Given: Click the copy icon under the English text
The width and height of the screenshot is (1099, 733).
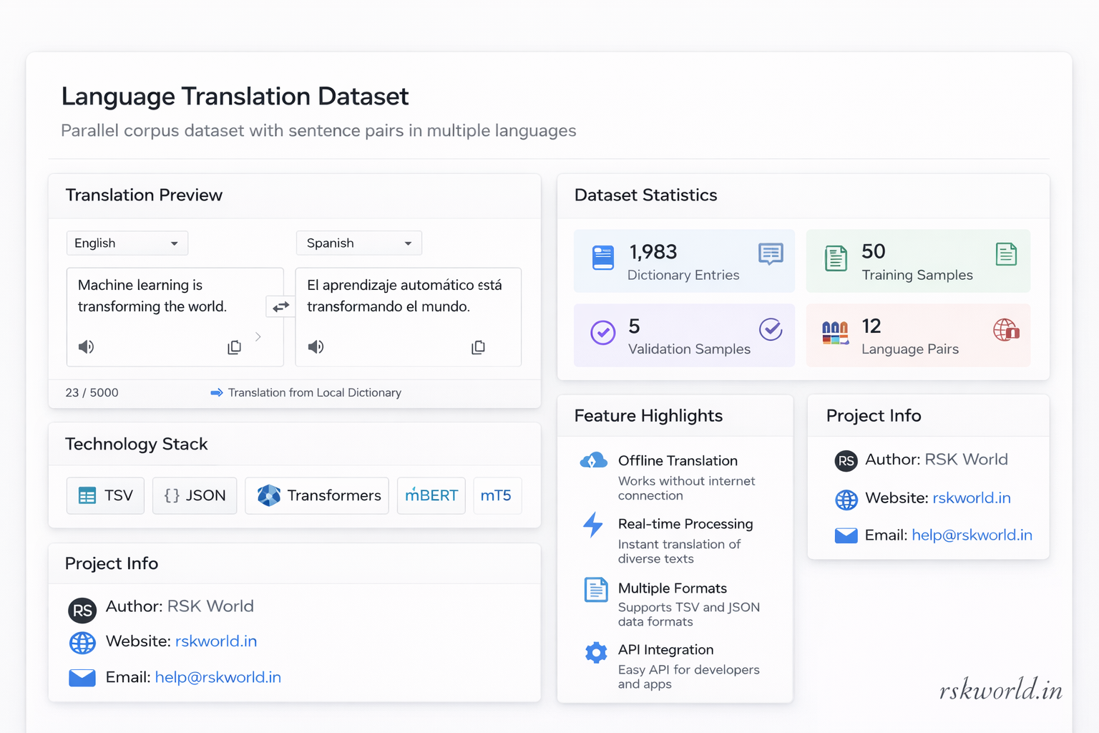Looking at the screenshot, I should (234, 346).
